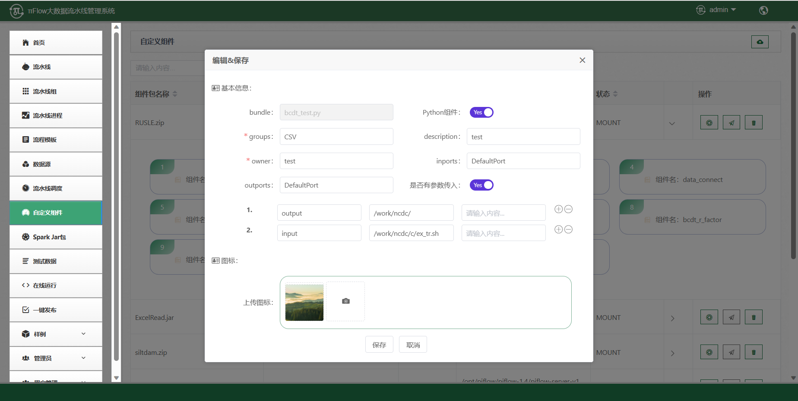Close the 编辑&保存 dialog with the X

pyautogui.click(x=582, y=60)
